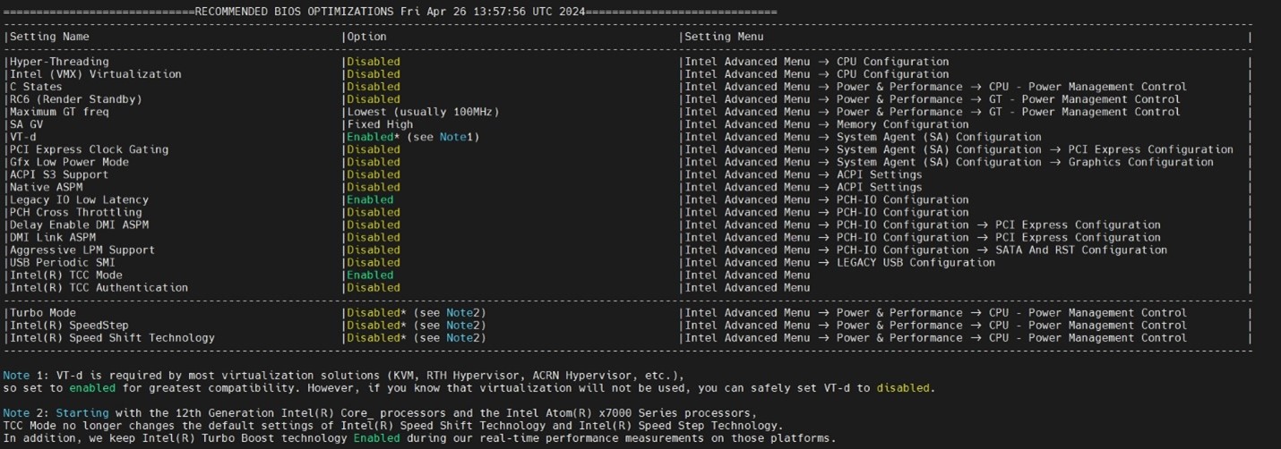Screen dimensions: 1281x449
Task: Click the "Setting Name" column header
Action: [x=50, y=37]
